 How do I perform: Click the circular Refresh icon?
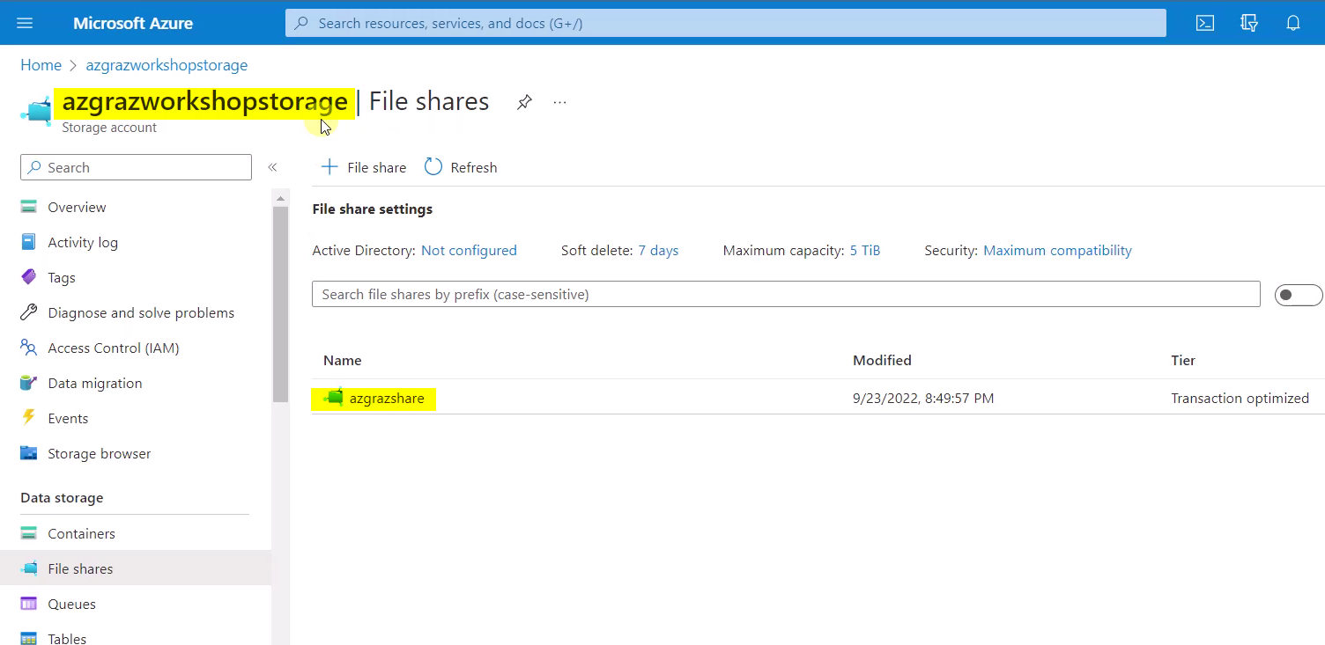pyautogui.click(x=433, y=167)
